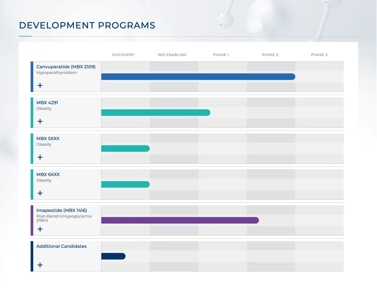
Task: Click the Development Programs heading
Action: [87, 25]
